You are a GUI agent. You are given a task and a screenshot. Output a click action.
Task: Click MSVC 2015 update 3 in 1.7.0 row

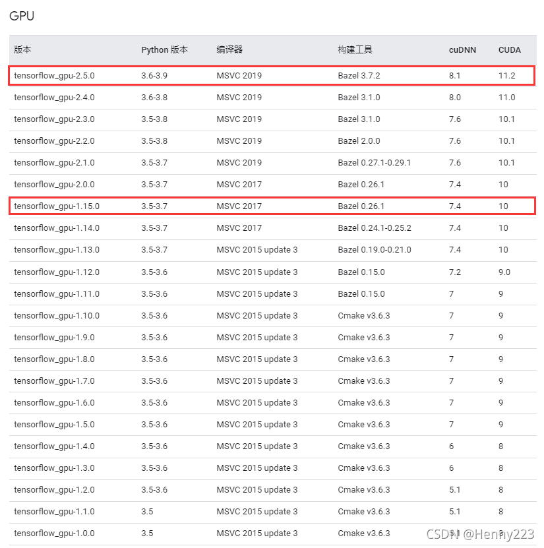[257, 381]
